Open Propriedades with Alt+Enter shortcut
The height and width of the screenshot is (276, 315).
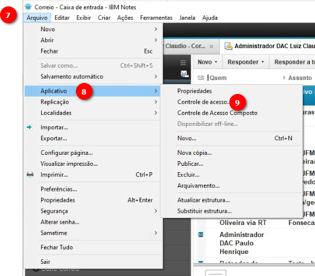pos(93,200)
